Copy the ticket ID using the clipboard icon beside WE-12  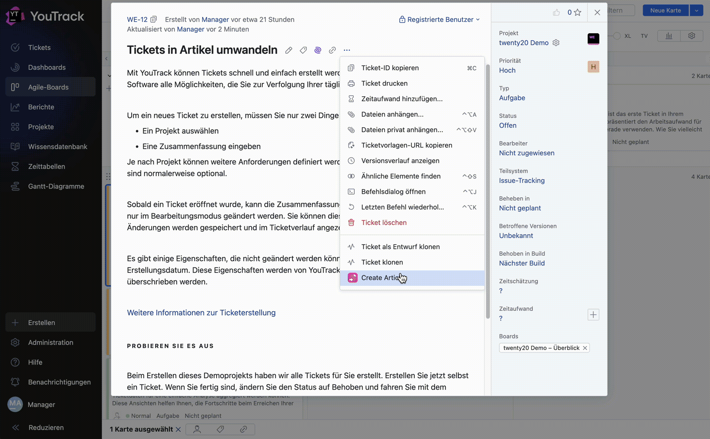153,19
